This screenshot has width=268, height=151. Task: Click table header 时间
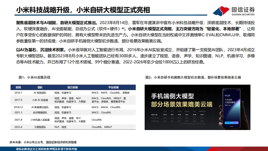pyautogui.click(x=18, y=87)
